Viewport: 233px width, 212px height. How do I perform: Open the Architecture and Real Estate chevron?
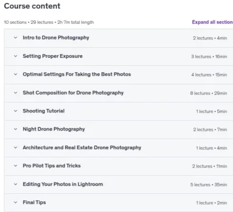pyautogui.click(x=16, y=147)
